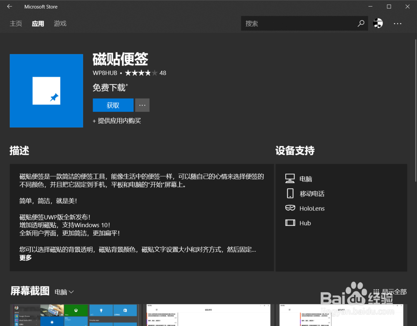
Task: Click the blue app logo tile
Action: click(x=46, y=91)
